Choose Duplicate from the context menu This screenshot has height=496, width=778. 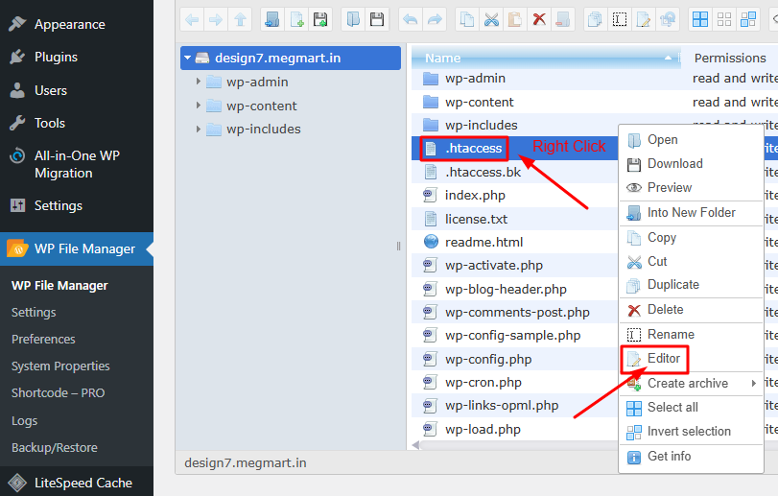point(672,285)
